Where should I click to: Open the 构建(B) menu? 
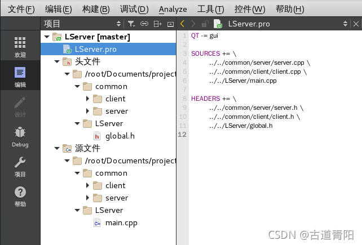96,9
